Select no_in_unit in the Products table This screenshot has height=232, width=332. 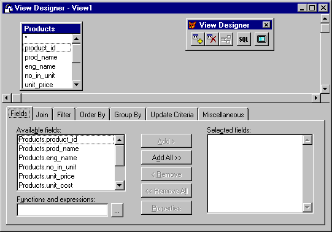tap(47, 75)
